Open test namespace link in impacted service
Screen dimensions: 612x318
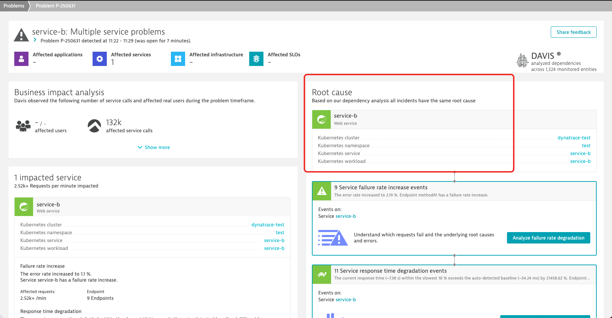coord(280,232)
